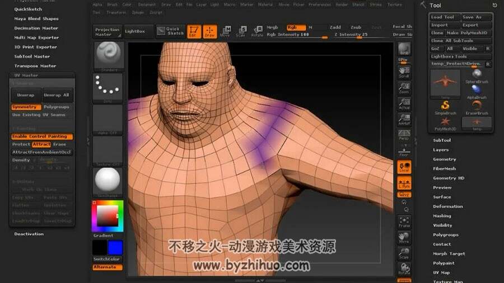Toggle Zsub sculpt mode
This screenshot has width=504, height=283.
click(356, 27)
